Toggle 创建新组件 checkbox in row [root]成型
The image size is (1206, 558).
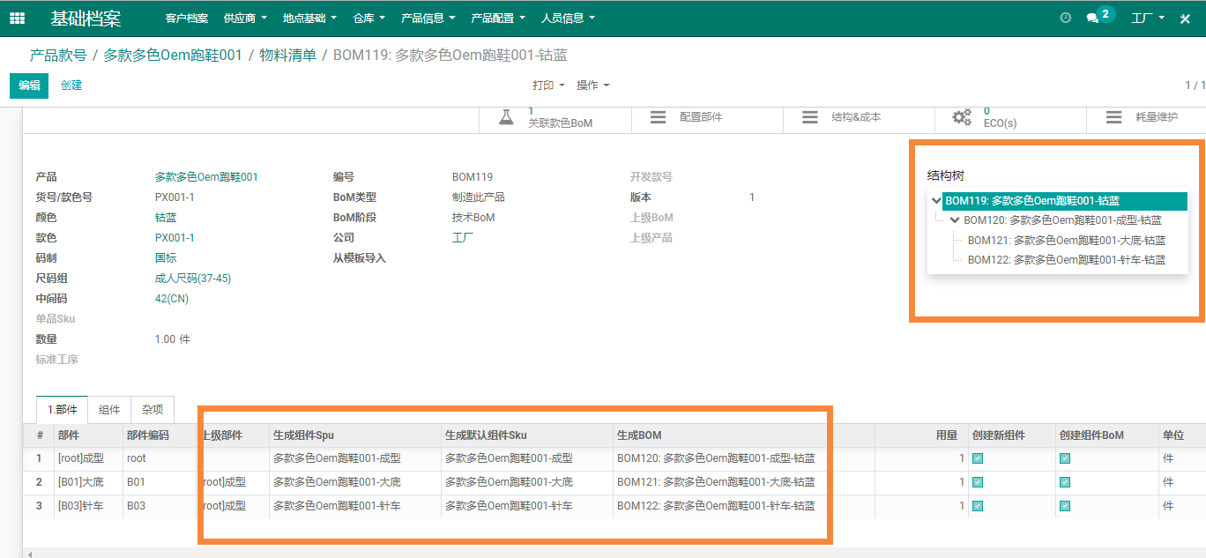pyautogui.click(x=978, y=458)
